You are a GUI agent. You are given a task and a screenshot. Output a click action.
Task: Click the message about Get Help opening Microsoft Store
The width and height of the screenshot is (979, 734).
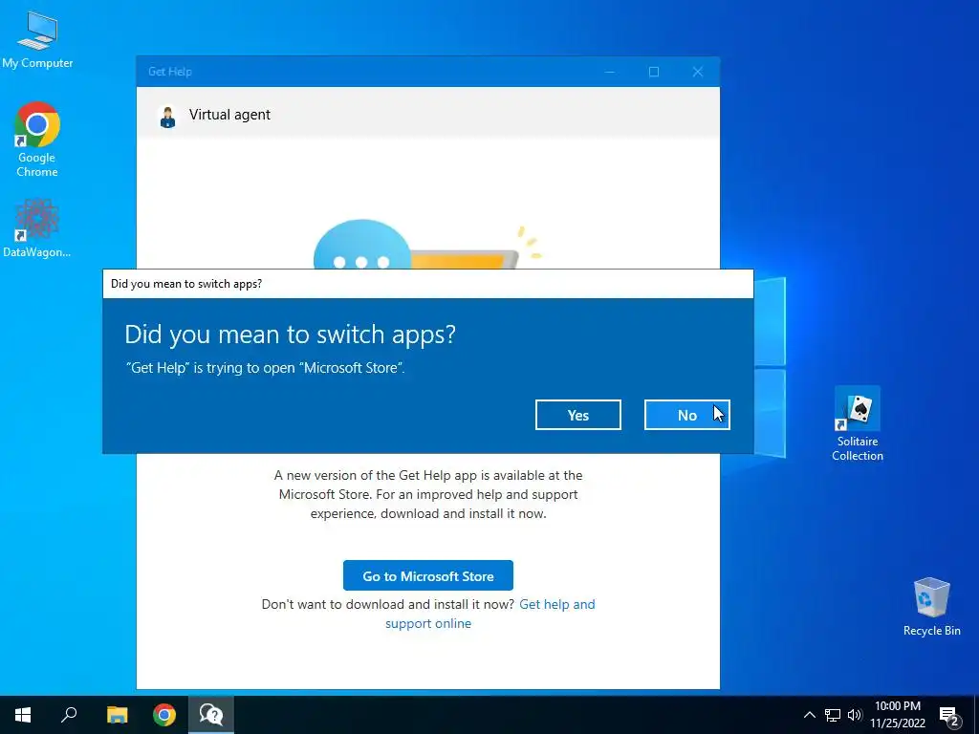tap(266, 368)
